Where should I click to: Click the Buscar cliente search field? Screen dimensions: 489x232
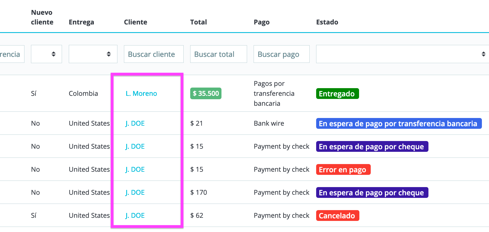coord(154,54)
